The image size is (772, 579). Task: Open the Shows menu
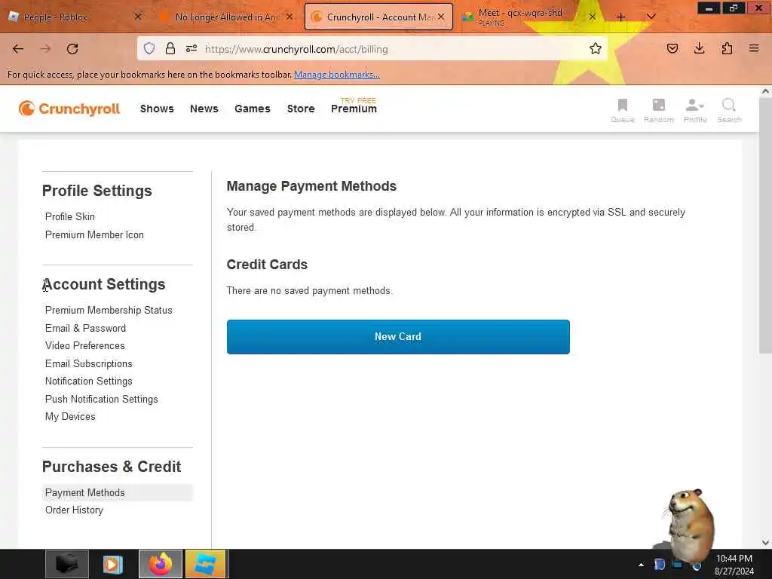[157, 109]
